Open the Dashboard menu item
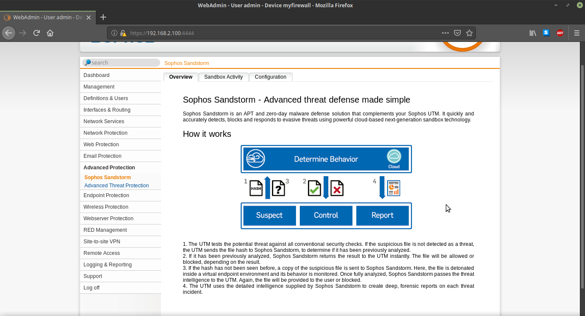Viewport: 585px width, 316px height. point(120,75)
